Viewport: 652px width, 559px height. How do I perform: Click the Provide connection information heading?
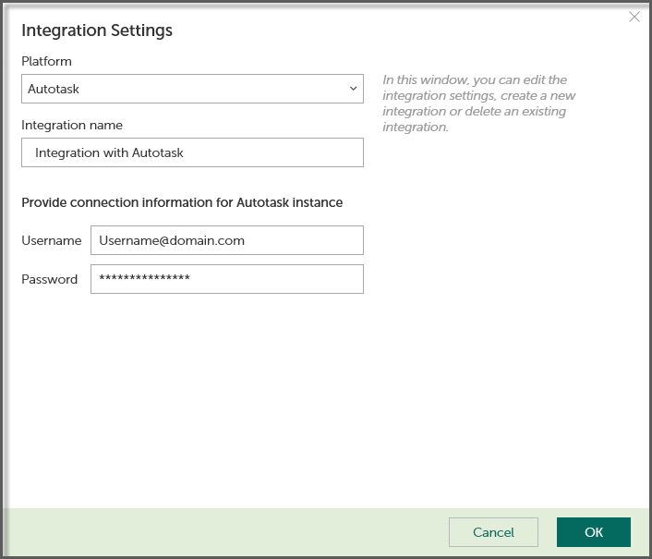(182, 202)
